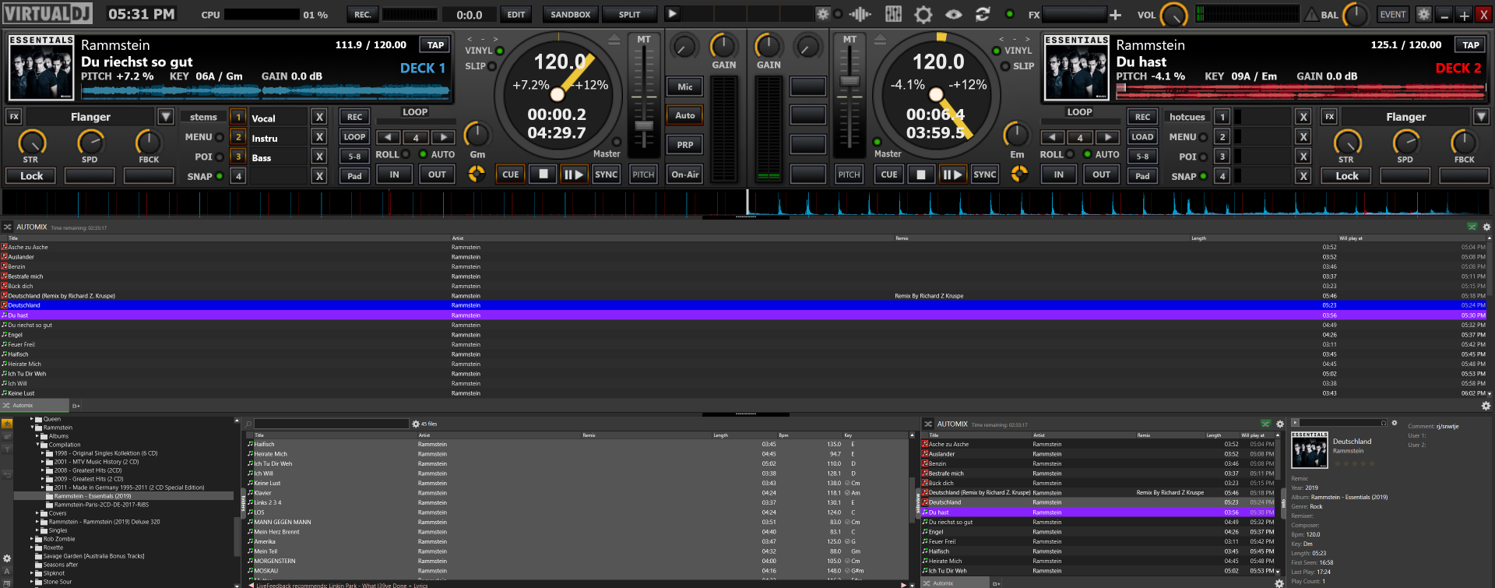Screen dimensions: 1495x588
Task: Toggle SLIP mode on Deck 1
Action: [x=492, y=66]
